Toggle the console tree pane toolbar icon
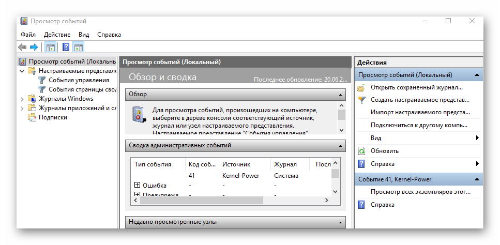 point(50,48)
